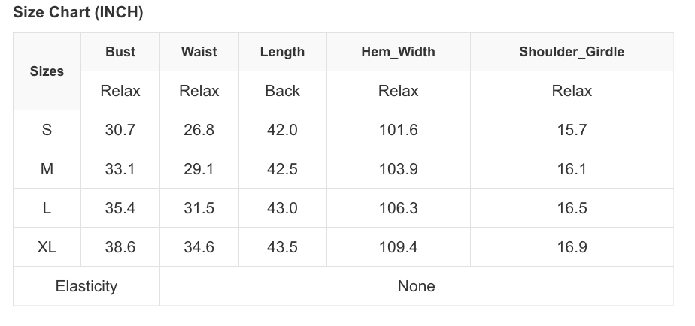Screen dimensions: 695x326
Task: Click the None elasticity value
Action: pyautogui.click(x=416, y=286)
